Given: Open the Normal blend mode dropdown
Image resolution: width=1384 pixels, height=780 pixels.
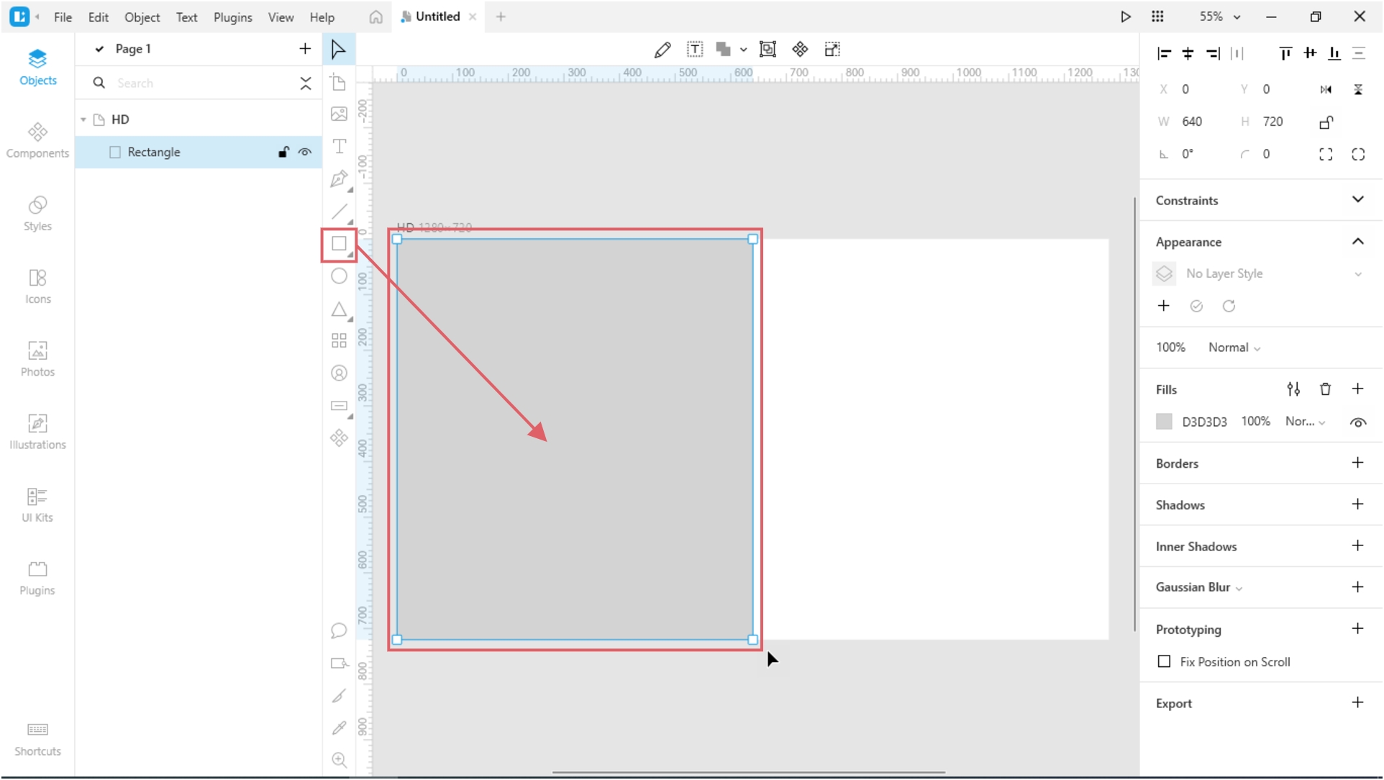Looking at the screenshot, I should tap(1234, 348).
